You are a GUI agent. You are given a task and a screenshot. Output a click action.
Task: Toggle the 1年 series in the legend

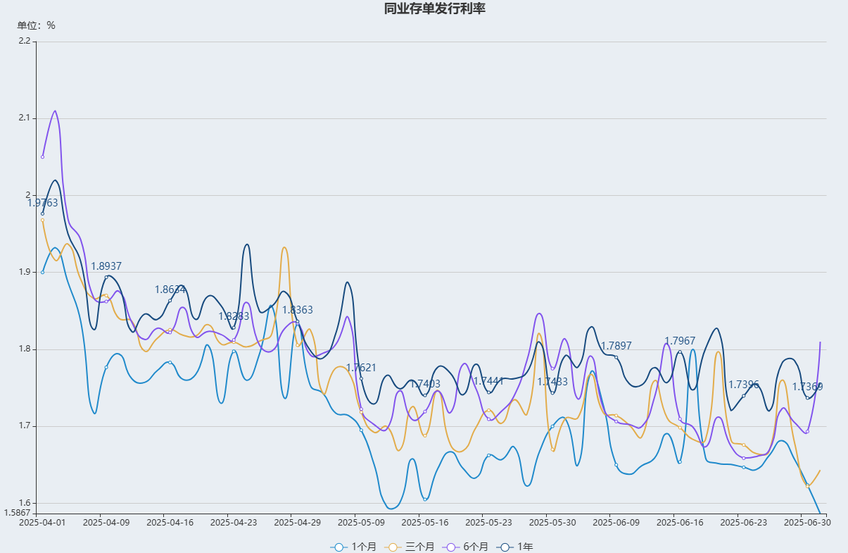pyautogui.click(x=515, y=547)
